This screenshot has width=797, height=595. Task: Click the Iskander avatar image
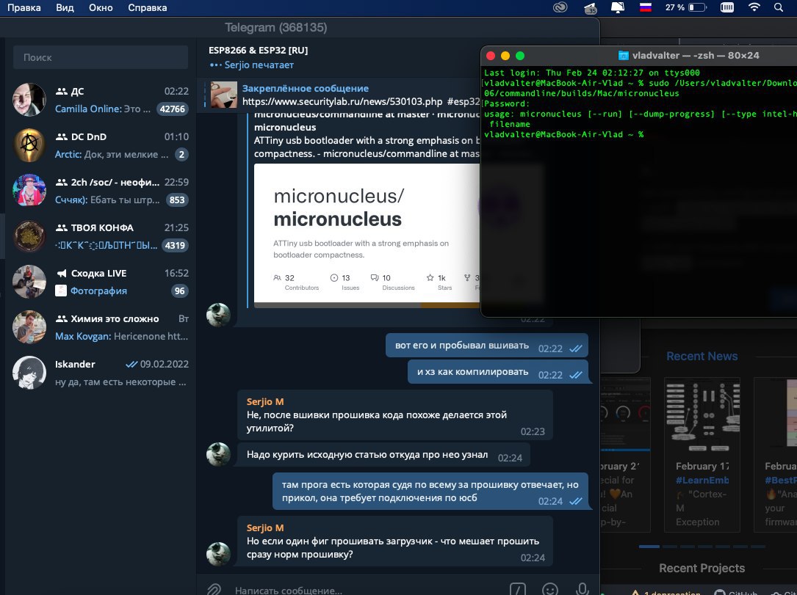(x=29, y=372)
